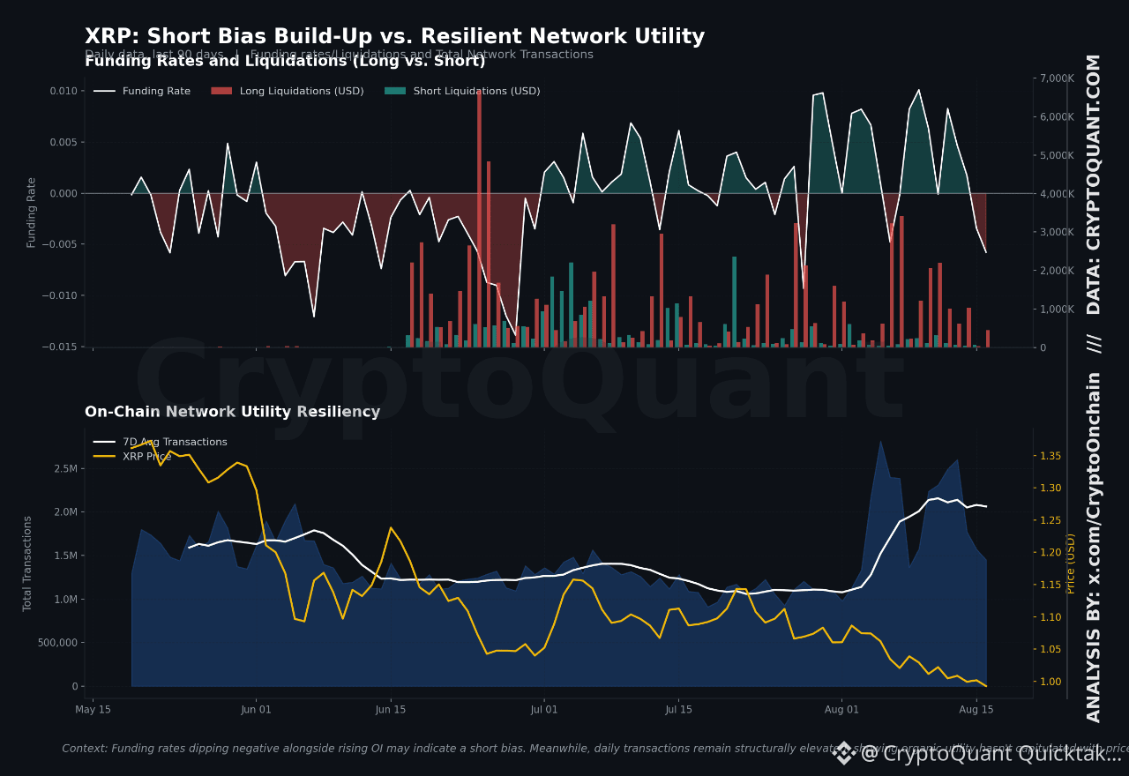Click the '1.10' price axis tick
This screenshot has height=776, width=1129.
pyautogui.click(x=1050, y=616)
